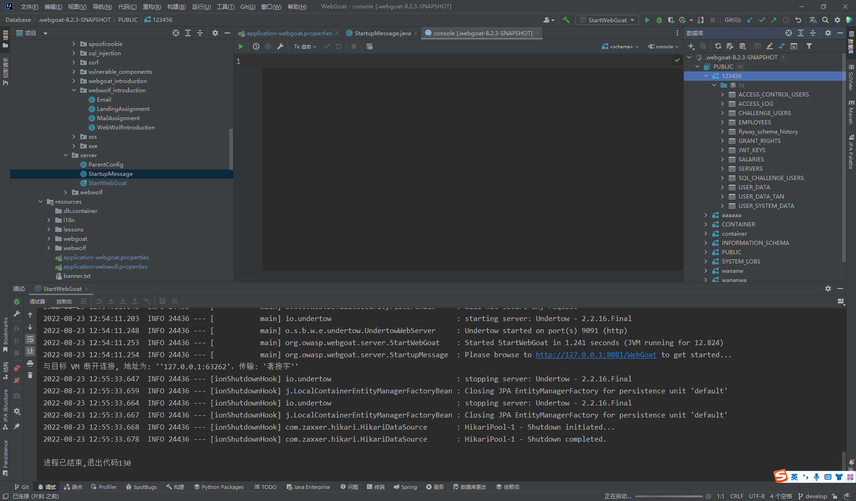Viewport: 856px width, 501px height.
Task: Toggle JPA Structure side panel
Action: (5, 410)
